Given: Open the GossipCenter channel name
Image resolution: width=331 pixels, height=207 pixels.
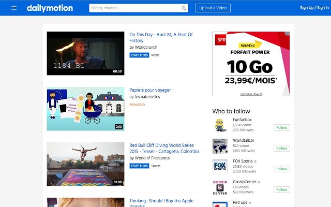Looking at the screenshot, I should point(245,182).
